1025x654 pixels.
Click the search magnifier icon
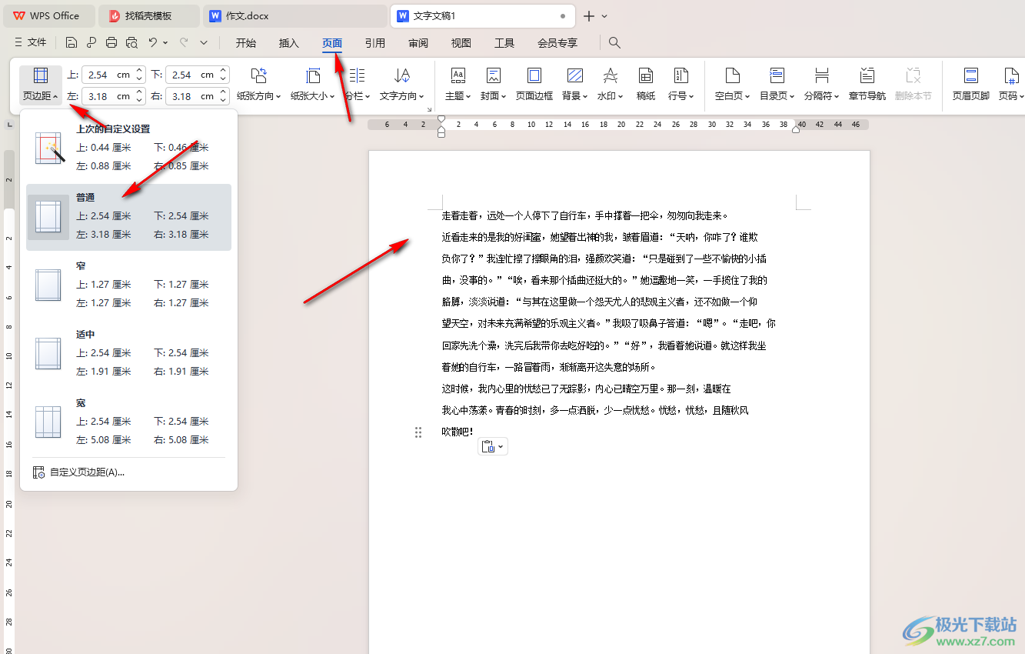pyautogui.click(x=614, y=43)
